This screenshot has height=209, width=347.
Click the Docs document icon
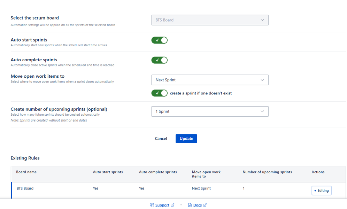pyautogui.click(x=190, y=205)
